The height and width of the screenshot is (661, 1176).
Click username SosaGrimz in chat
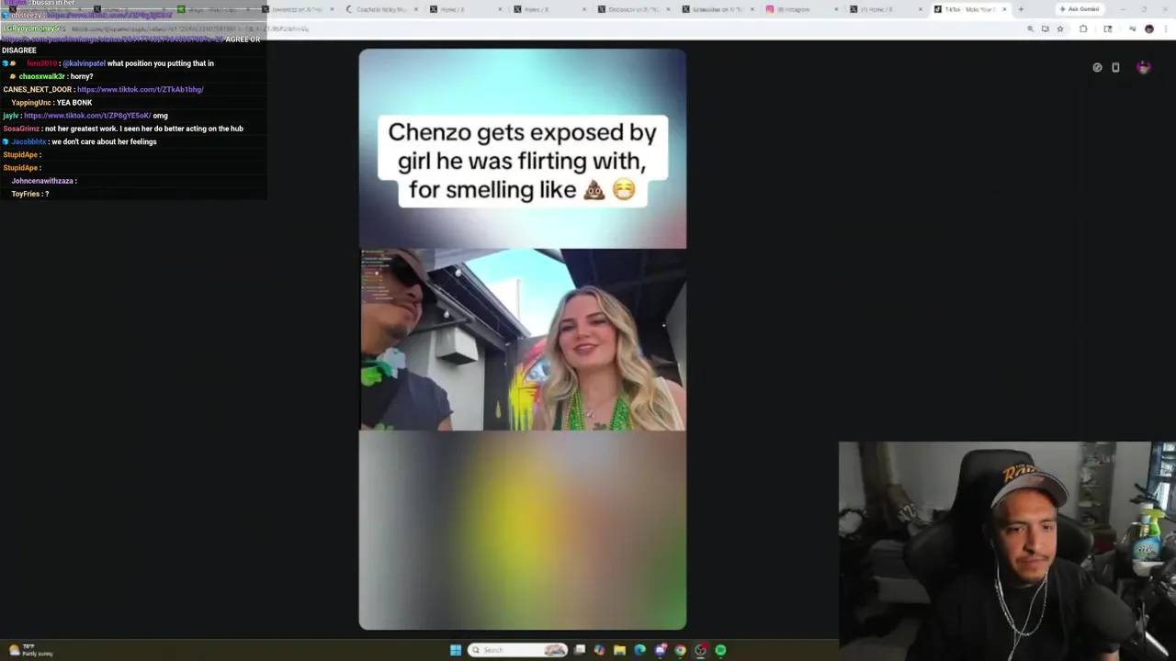(21, 129)
